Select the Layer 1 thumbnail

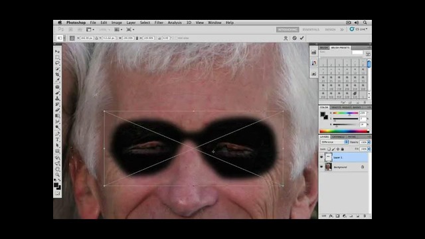pos(328,157)
